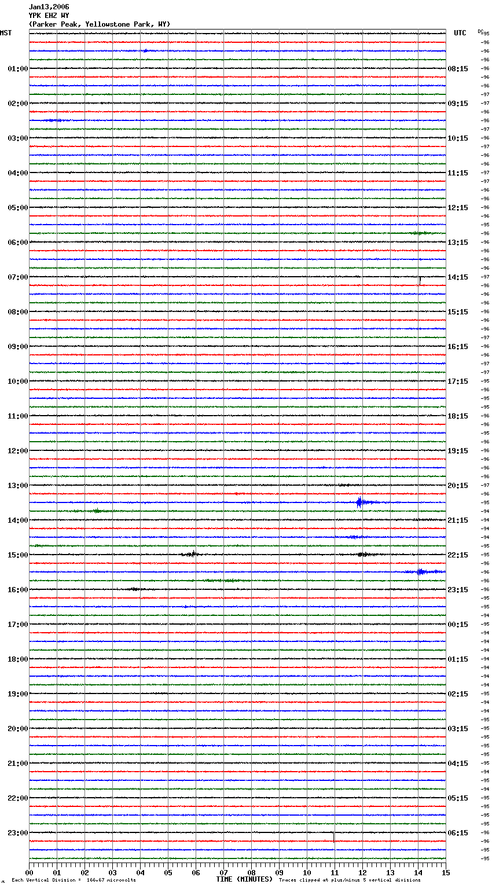The height and width of the screenshot is (888, 492).
Task: Click the 23:15 UTC row label
Action: coord(458,590)
